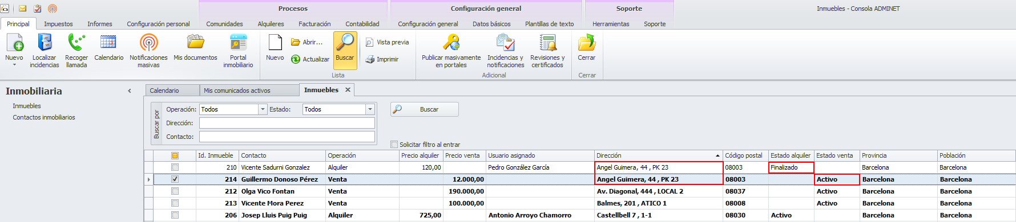Image resolution: width=1016 pixels, height=222 pixels.
Task: Check the row 212 checkbox
Action: (x=175, y=191)
